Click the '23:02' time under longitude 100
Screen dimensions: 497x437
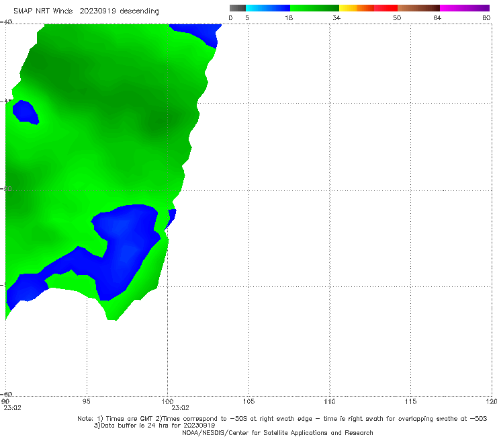(x=181, y=408)
